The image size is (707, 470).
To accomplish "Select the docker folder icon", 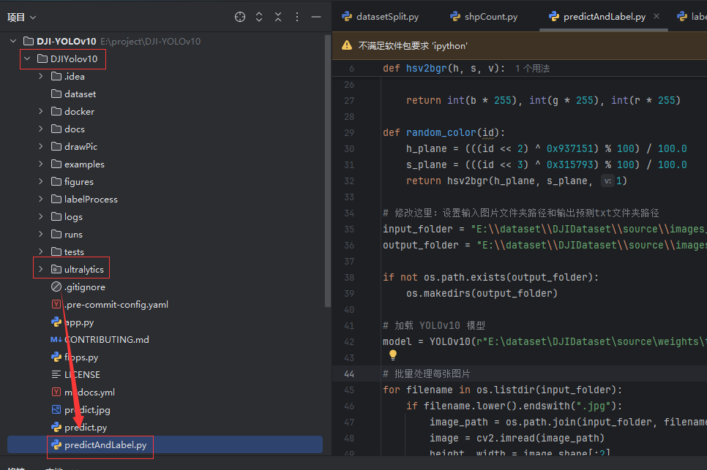I will click(56, 111).
